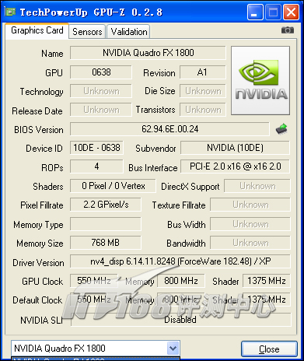Click the Device ID value 10DE - 0638
304x361 pixels.
[x=96, y=148]
